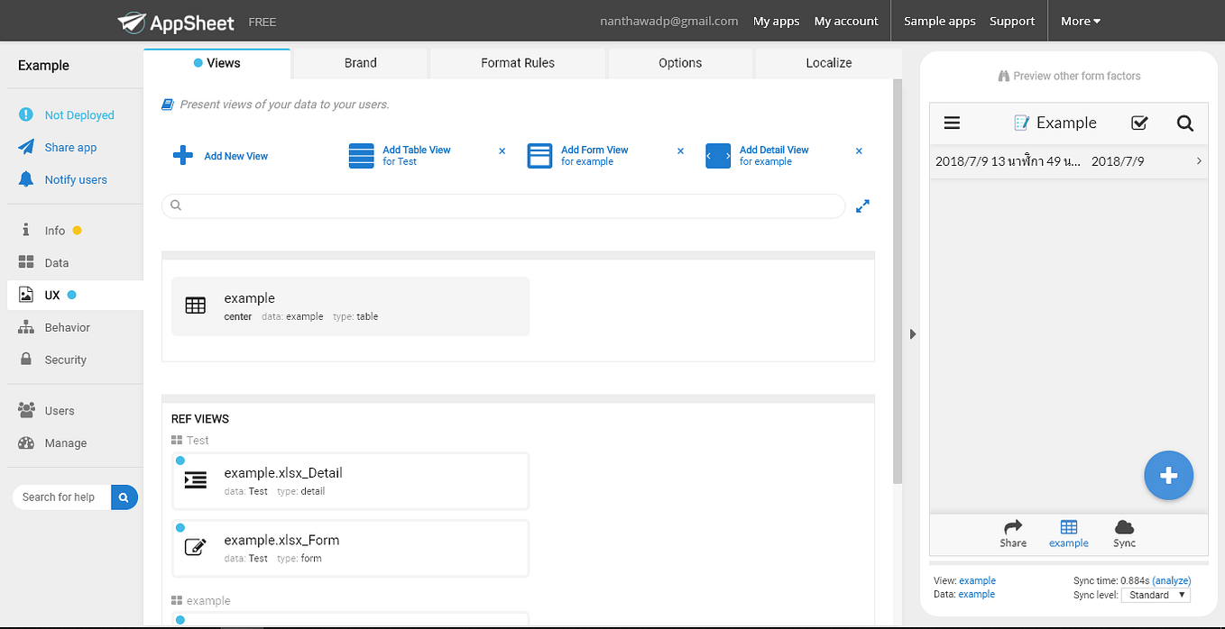Click the table icon of example view

coord(196,305)
